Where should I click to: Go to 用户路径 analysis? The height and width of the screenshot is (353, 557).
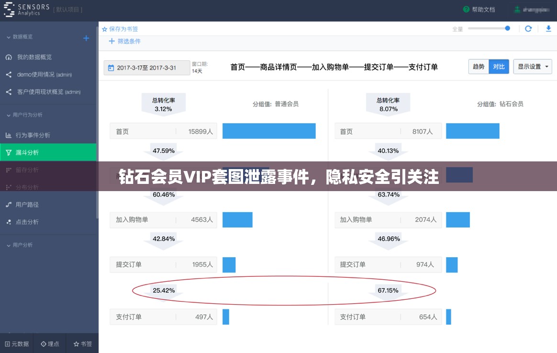[x=27, y=205]
